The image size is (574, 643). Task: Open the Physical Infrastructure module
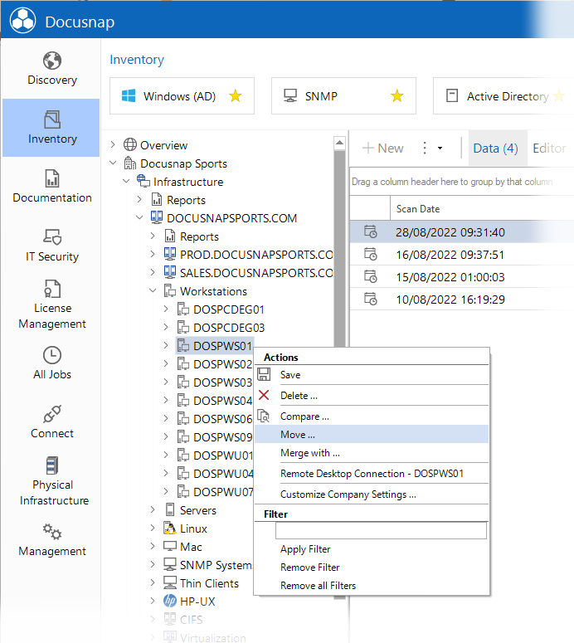point(54,481)
